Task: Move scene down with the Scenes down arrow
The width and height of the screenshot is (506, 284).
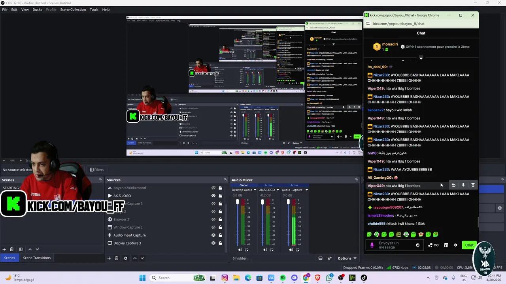Action: tap(38, 249)
